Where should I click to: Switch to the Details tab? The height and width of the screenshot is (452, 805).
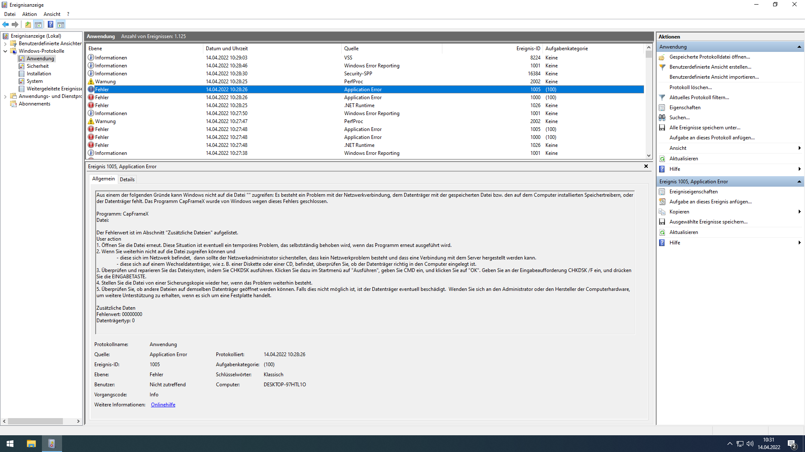[127, 180]
